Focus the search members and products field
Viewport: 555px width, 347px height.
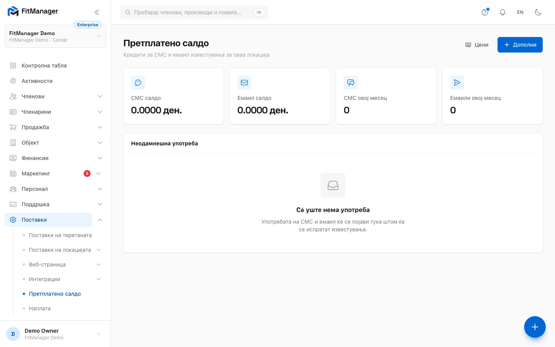tap(194, 12)
